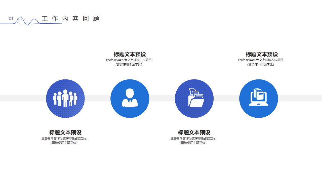Click the businessman avatar icon
The height and width of the screenshot is (181, 322).
click(130, 98)
